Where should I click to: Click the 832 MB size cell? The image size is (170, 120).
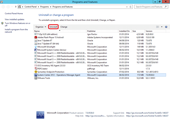click(140, 72)
